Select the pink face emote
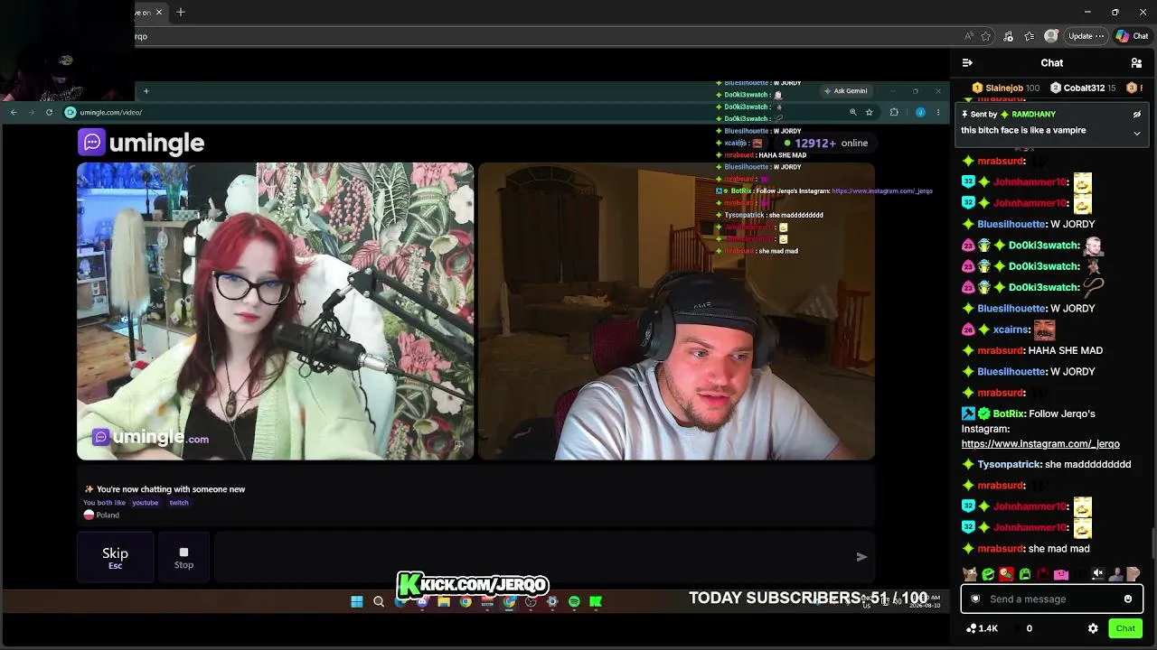1157x650 pixels. (1061, 574)
